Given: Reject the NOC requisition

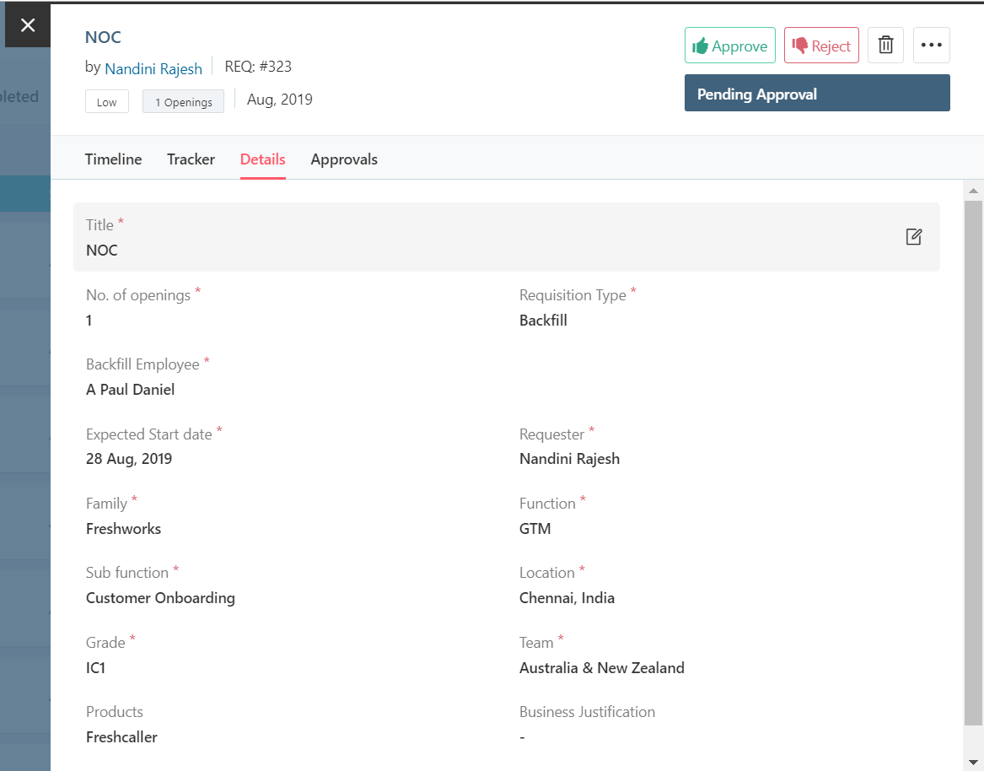Looking at the screenshot, I should pos(820,46).
